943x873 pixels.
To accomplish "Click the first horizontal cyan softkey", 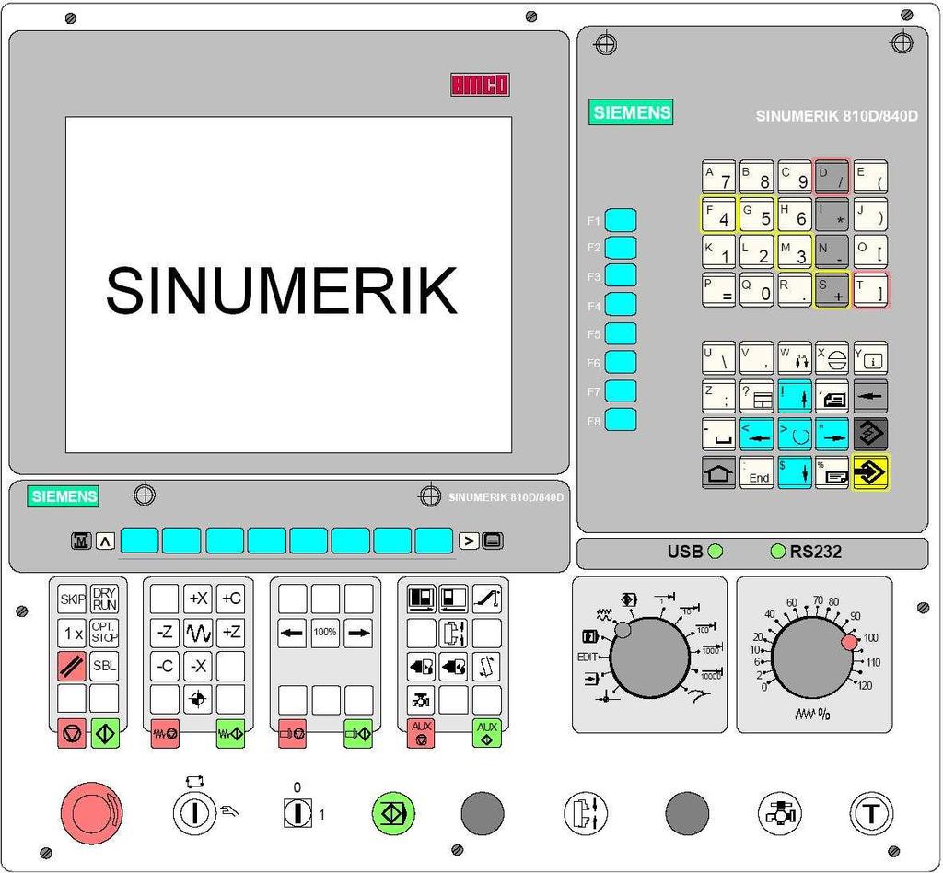I will [x=140, y=541].
